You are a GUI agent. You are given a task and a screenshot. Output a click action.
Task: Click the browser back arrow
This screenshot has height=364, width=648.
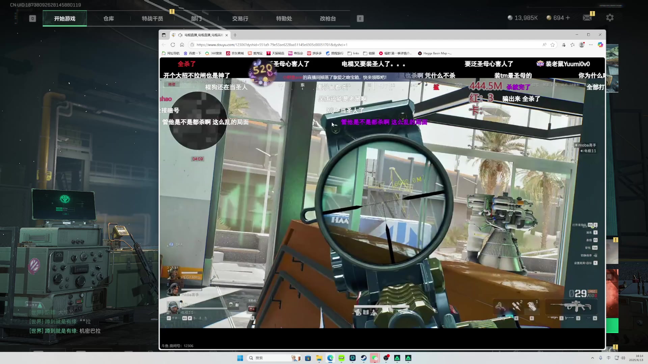tap(164, 44)
